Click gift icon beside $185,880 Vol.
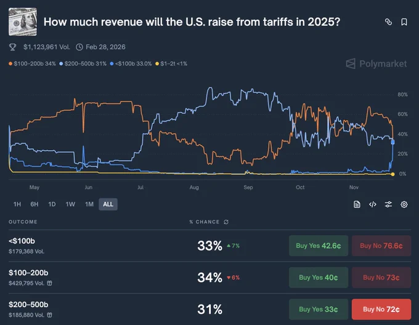 [49, 315]
